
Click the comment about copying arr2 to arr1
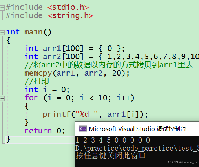[x=109, y=65]
